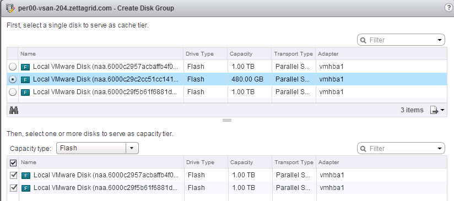Open export dropdown arrow beside 3 items
This screenshot has width=454, height=201.
click(442, 111)
